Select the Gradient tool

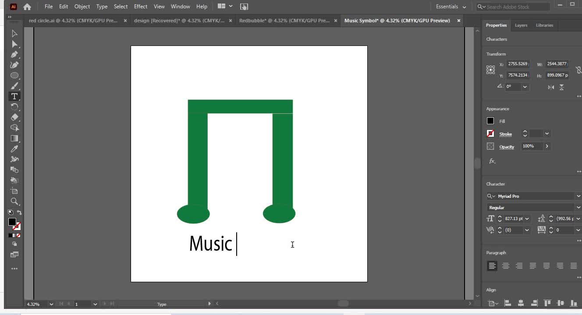coord(14,138)
